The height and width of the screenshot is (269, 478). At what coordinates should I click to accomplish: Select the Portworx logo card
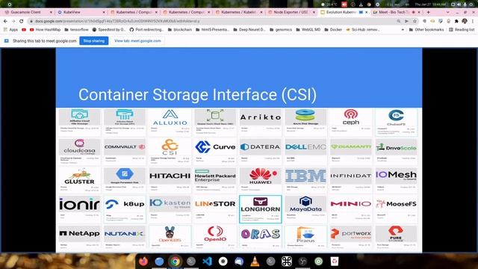point(351,238)
